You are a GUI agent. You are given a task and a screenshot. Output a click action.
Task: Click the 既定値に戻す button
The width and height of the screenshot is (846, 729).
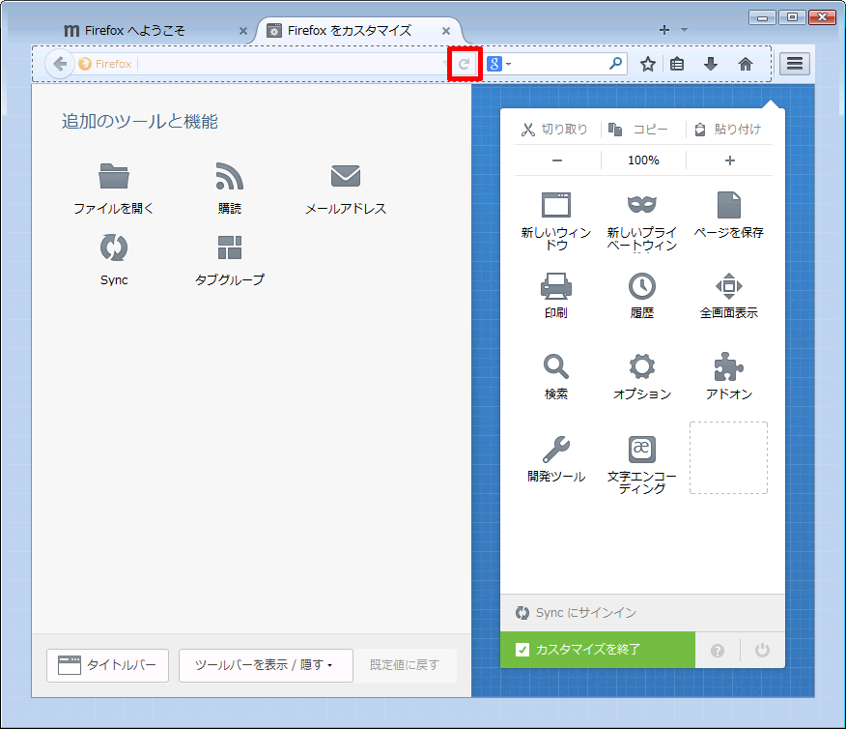click(x=405, y=665)
